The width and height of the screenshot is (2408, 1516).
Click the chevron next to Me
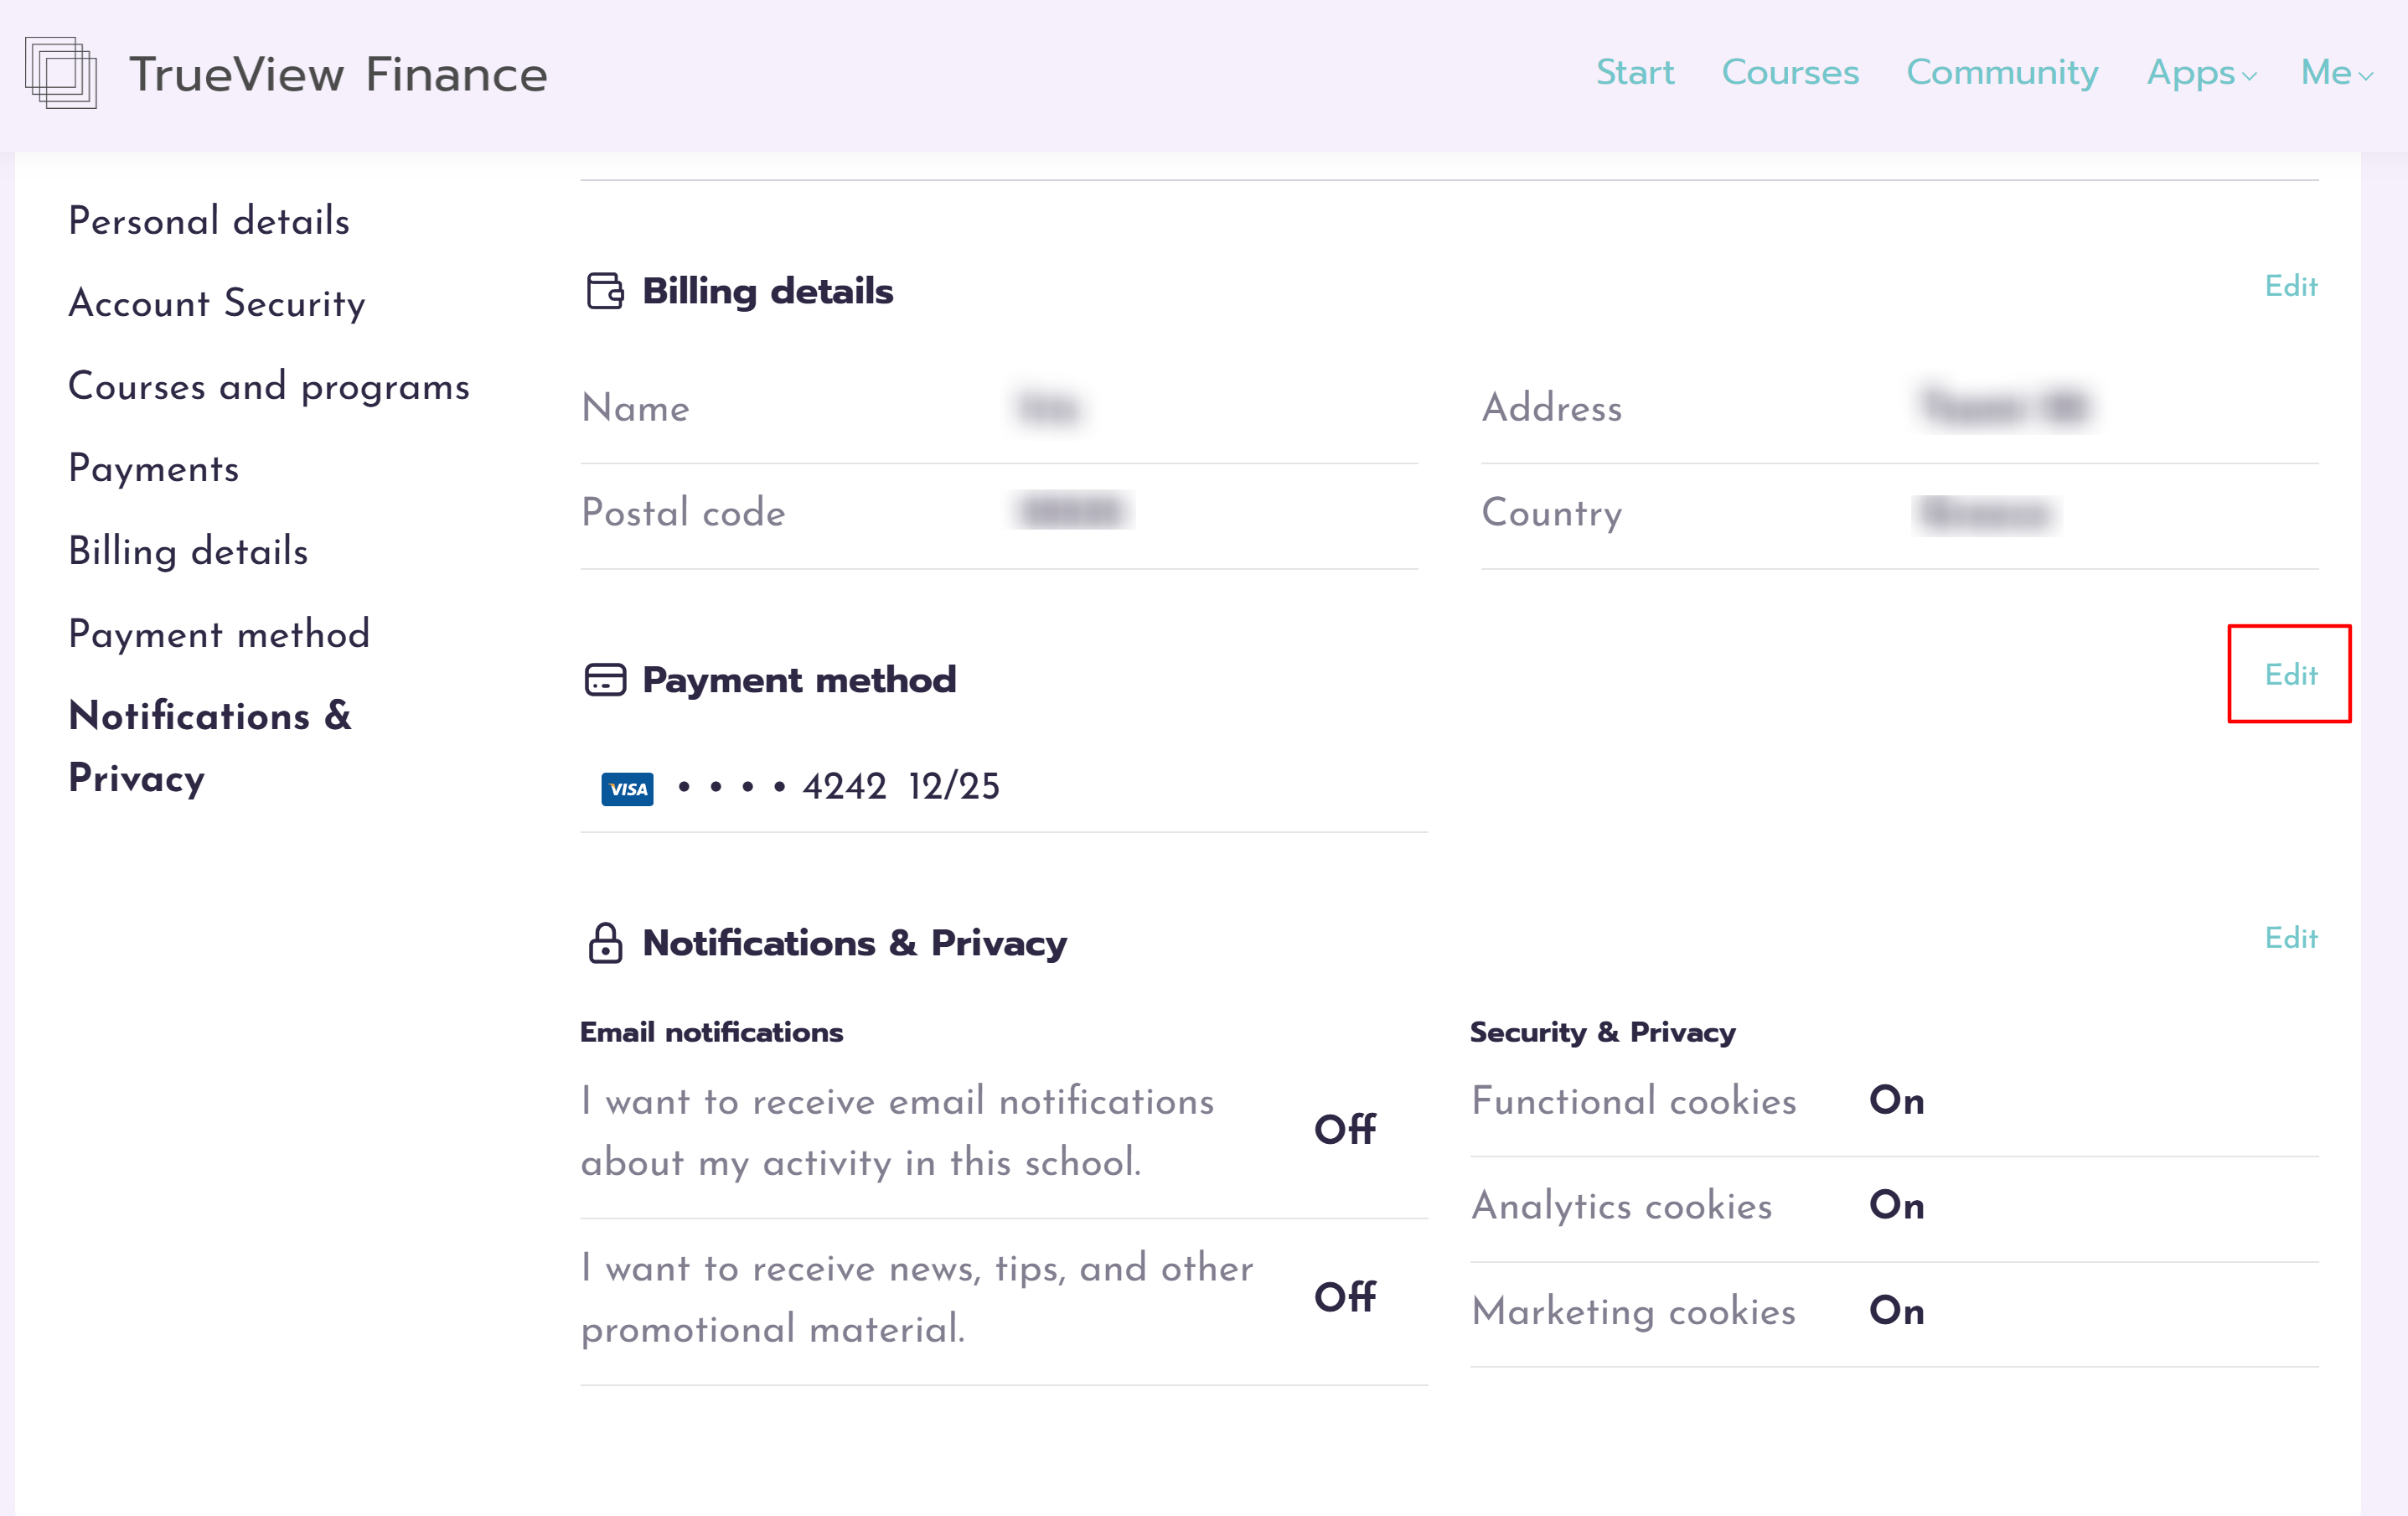click(x=2366, y=76)
